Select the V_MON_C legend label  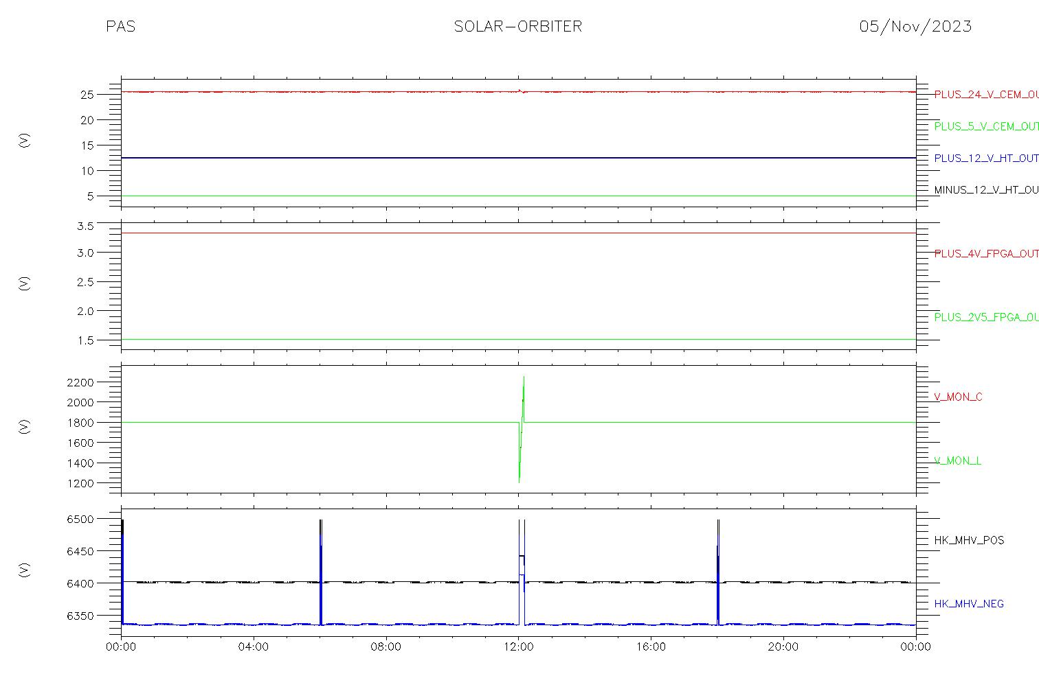tap(958, 397)
